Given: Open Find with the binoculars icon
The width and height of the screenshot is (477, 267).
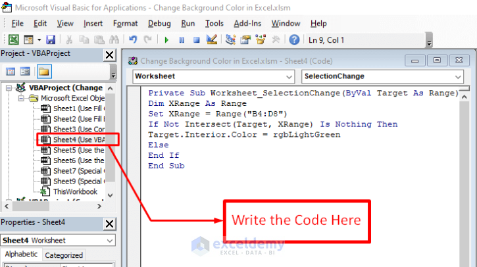Looking at the screenshot, I should 114,40.
